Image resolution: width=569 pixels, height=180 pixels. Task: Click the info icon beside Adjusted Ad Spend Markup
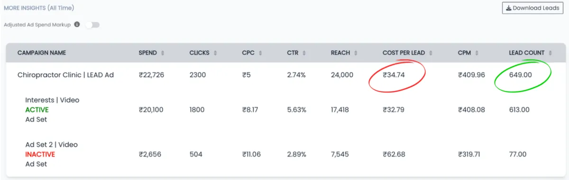(x=77, y=25)
